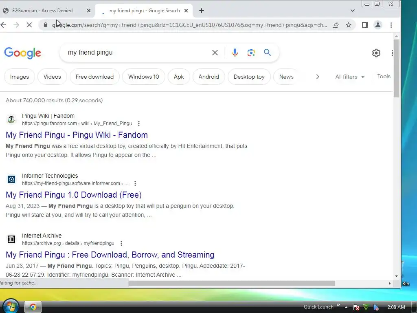Click the share page icon in address bar
Image resolution: width=417 pixels, height=313 pixels.
pos(336,25)
